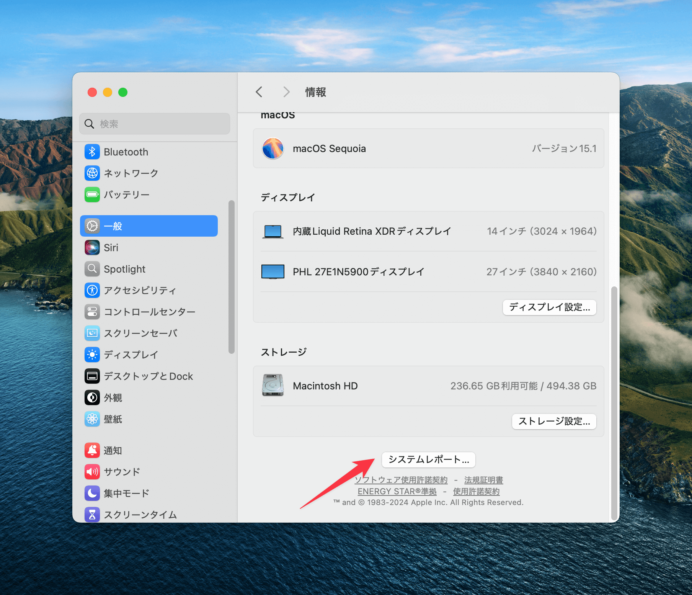Click PHL 27E1N5900ディスプレイ row text
Viewport: 692px width, 595px height.
pos(359,272)
